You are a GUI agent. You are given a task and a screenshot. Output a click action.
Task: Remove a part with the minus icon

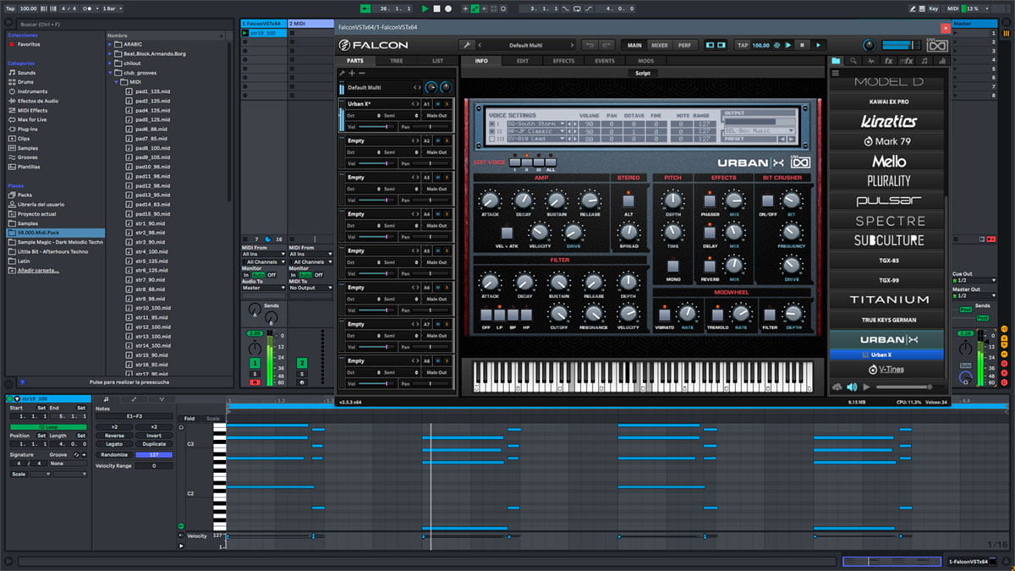pos(362,74)
